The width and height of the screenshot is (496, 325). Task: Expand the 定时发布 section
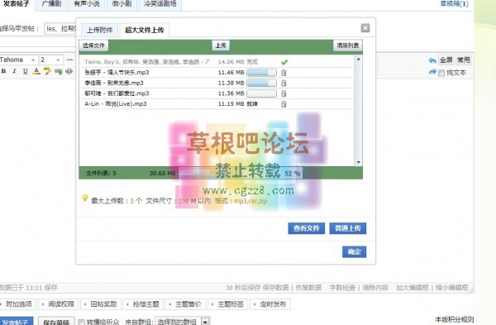click(270, 304)
